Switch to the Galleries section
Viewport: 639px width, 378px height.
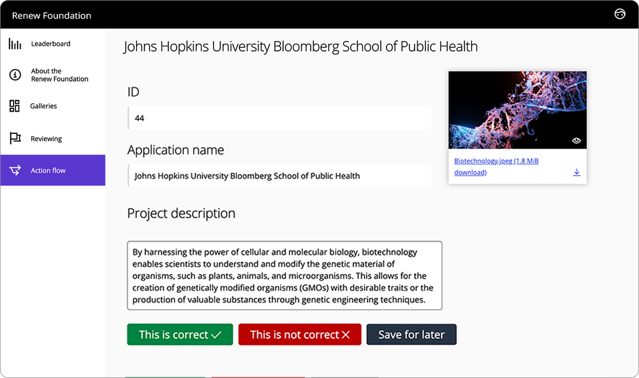click(x=44, y=106)
